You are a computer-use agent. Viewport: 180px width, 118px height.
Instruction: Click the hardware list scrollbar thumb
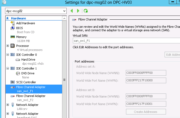tap(64, 80)
